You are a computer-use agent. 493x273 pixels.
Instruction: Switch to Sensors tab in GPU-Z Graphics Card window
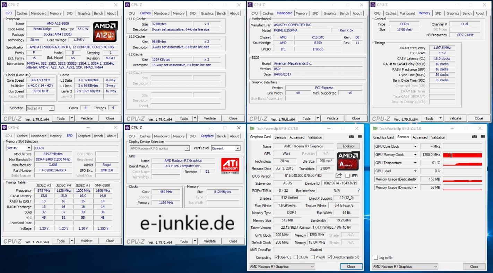pos(280,137)
